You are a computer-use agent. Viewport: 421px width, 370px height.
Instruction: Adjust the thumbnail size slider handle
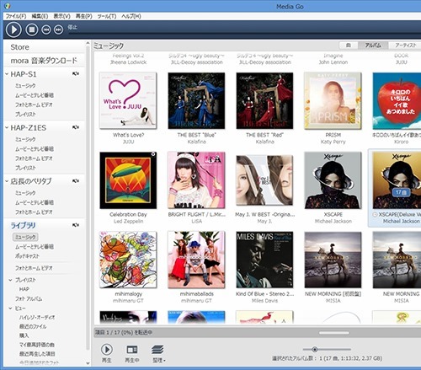click(x=315, y=349)
